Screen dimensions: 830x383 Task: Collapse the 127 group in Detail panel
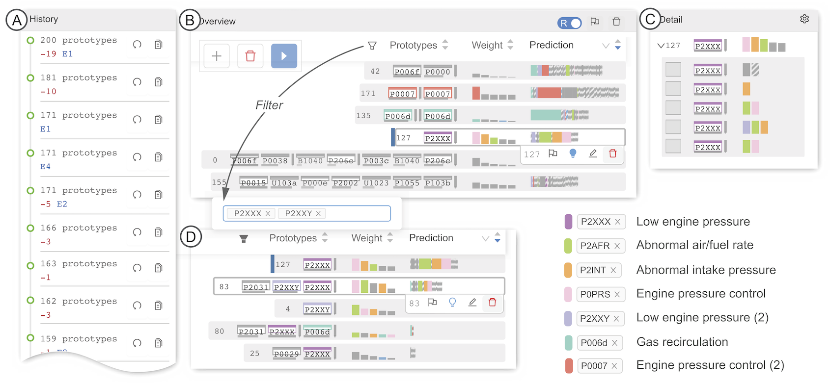(661, 46)
